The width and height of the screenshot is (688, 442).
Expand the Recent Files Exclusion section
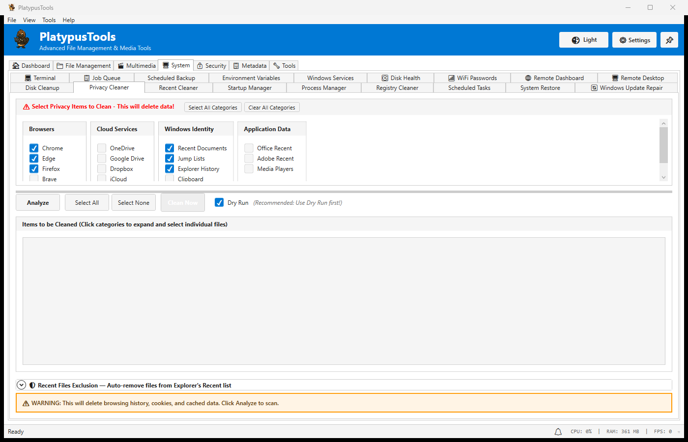pyautogui.click(x=22, y=386)
